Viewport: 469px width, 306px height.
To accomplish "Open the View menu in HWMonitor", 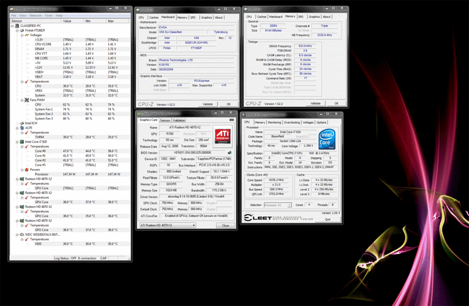I will click(x=23, y=16).
